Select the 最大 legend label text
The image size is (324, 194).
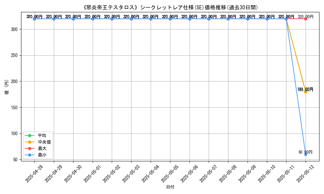tap(42, 148)
